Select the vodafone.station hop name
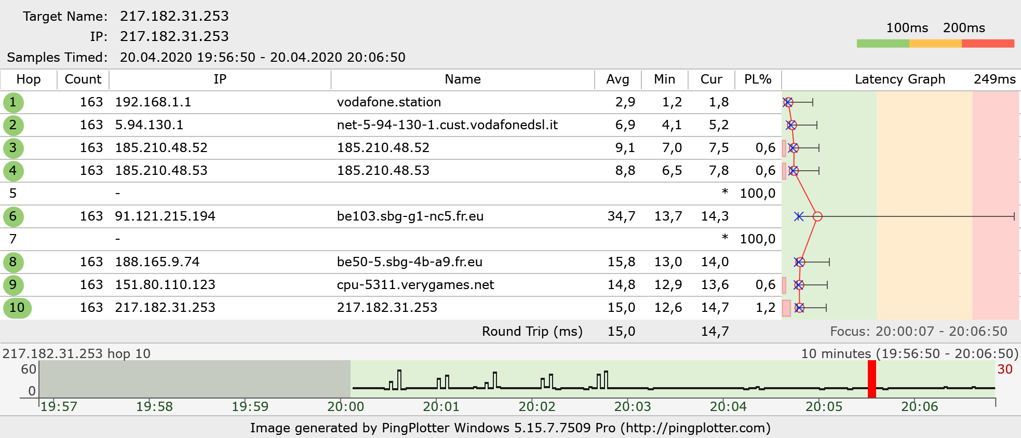This screenshot has height=438, width=1021. click(x=389, y=102)
